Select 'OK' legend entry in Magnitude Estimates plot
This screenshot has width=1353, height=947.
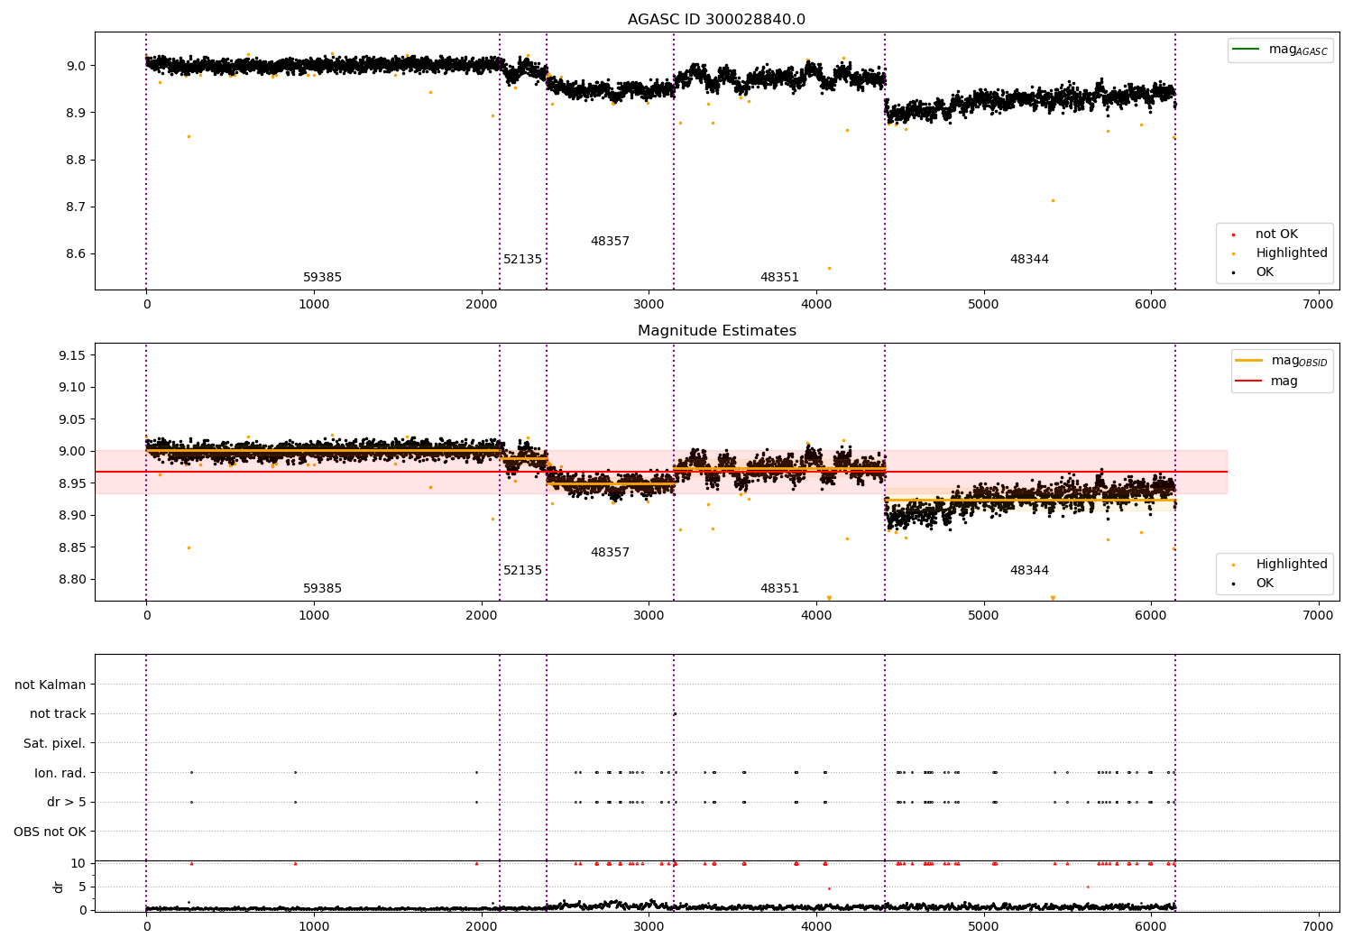(x=1265, y=584)
